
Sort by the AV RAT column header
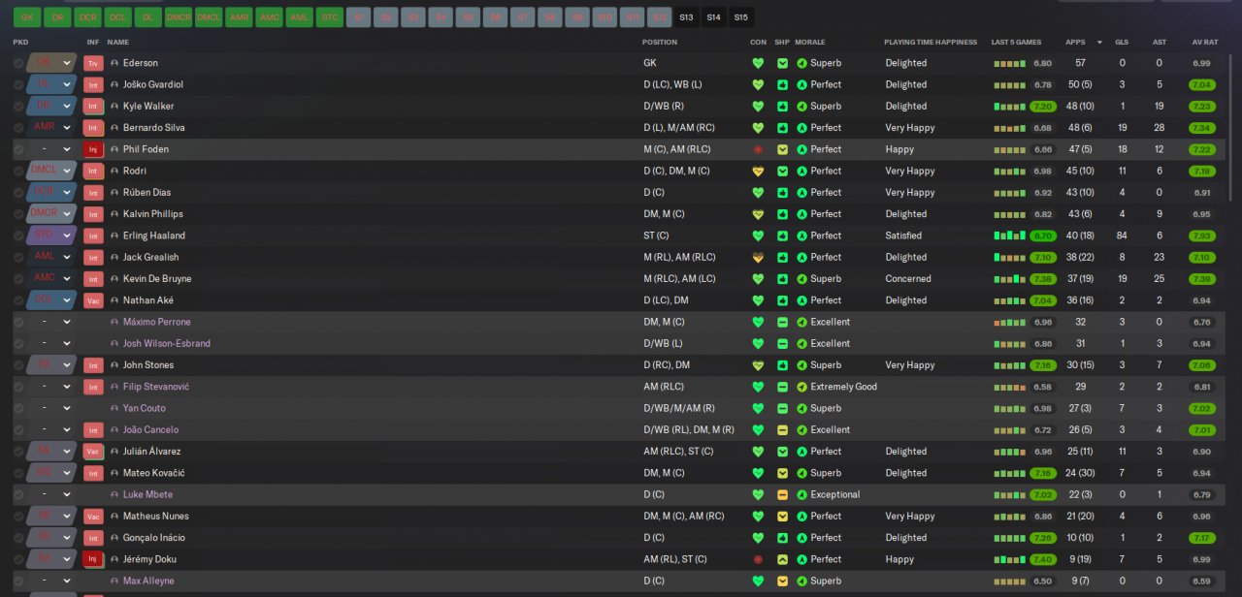click(1204, 43)
